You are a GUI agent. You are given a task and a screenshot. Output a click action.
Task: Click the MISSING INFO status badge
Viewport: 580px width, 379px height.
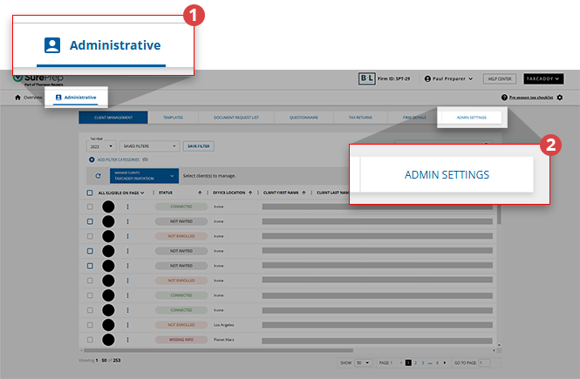tap(181, 340)
